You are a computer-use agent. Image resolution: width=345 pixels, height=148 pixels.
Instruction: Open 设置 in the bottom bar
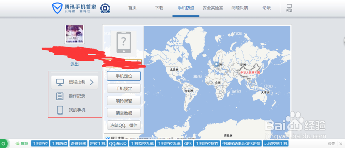(331, 144)
